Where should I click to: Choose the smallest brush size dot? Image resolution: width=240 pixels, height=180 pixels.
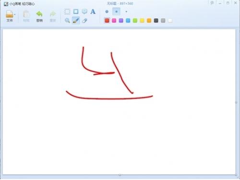click(126, 12)
